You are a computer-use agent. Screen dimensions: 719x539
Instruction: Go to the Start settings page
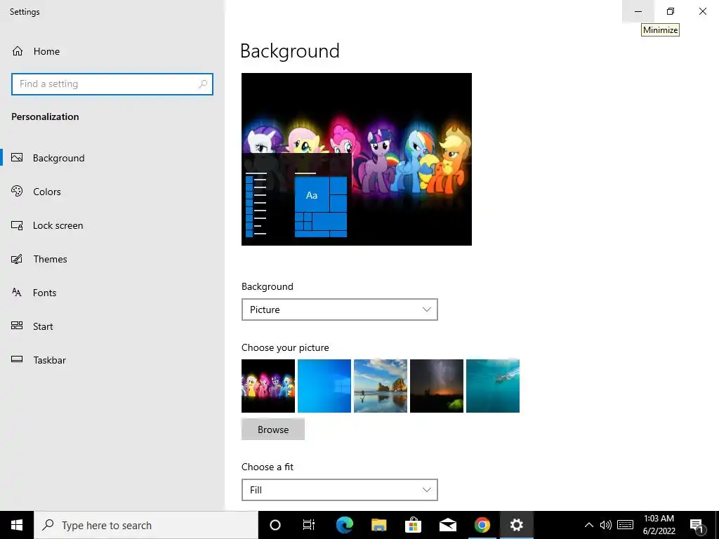[x=43, y=326]
